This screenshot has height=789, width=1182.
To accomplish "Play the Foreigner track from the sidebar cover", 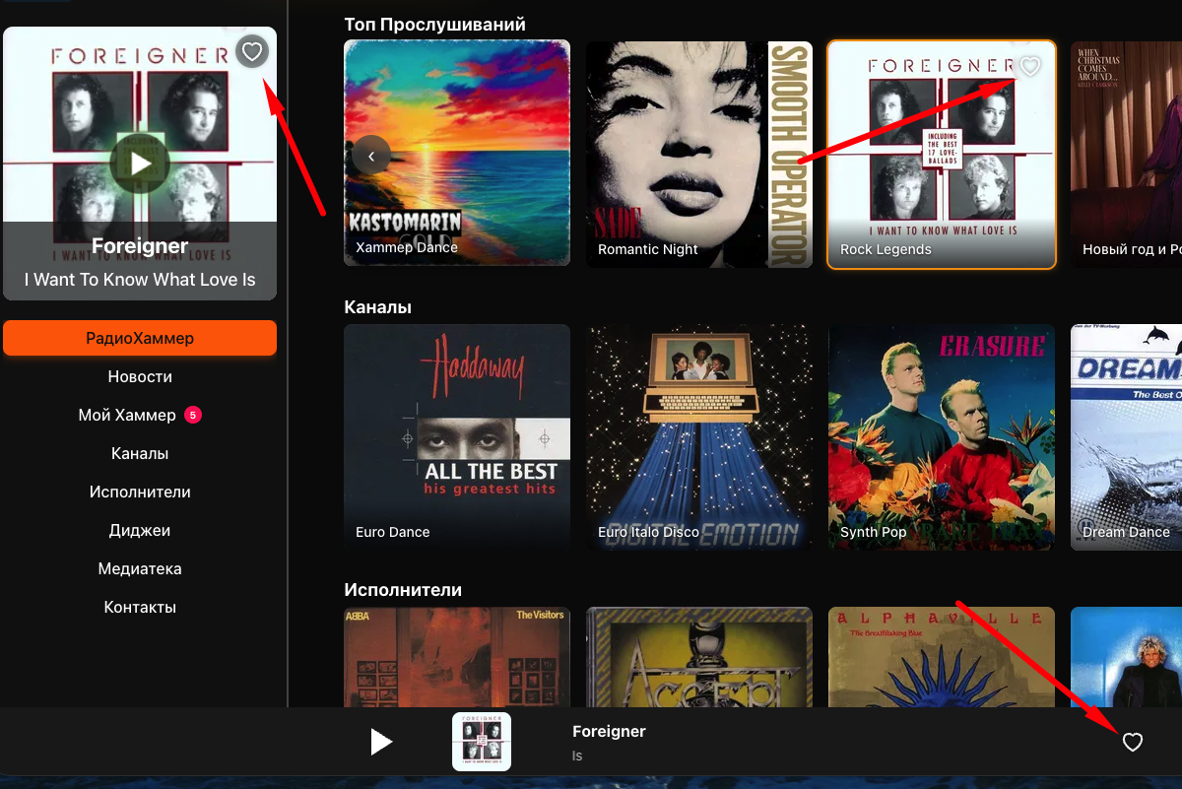I will point(140,163).
